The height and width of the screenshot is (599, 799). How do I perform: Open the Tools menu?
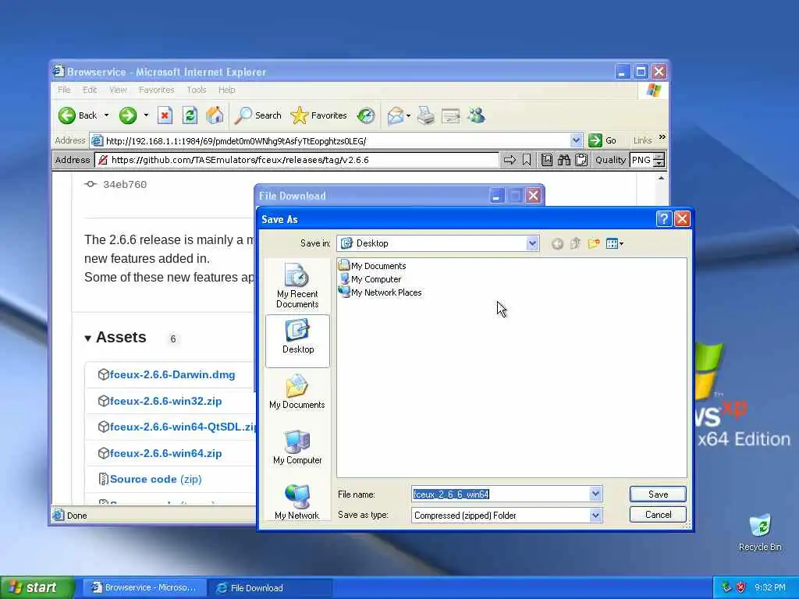click(196, 90)
